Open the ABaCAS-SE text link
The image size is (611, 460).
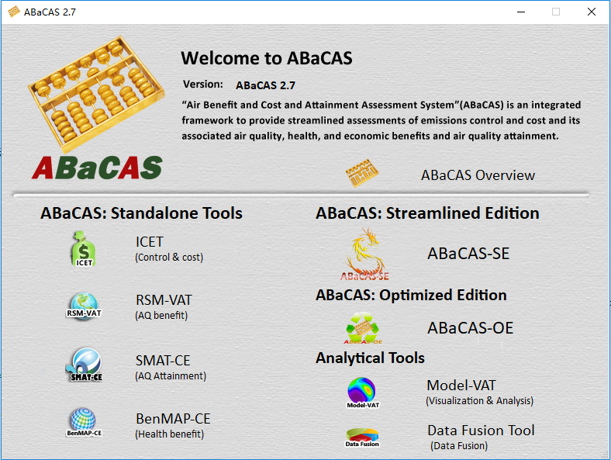pos(468,254)
